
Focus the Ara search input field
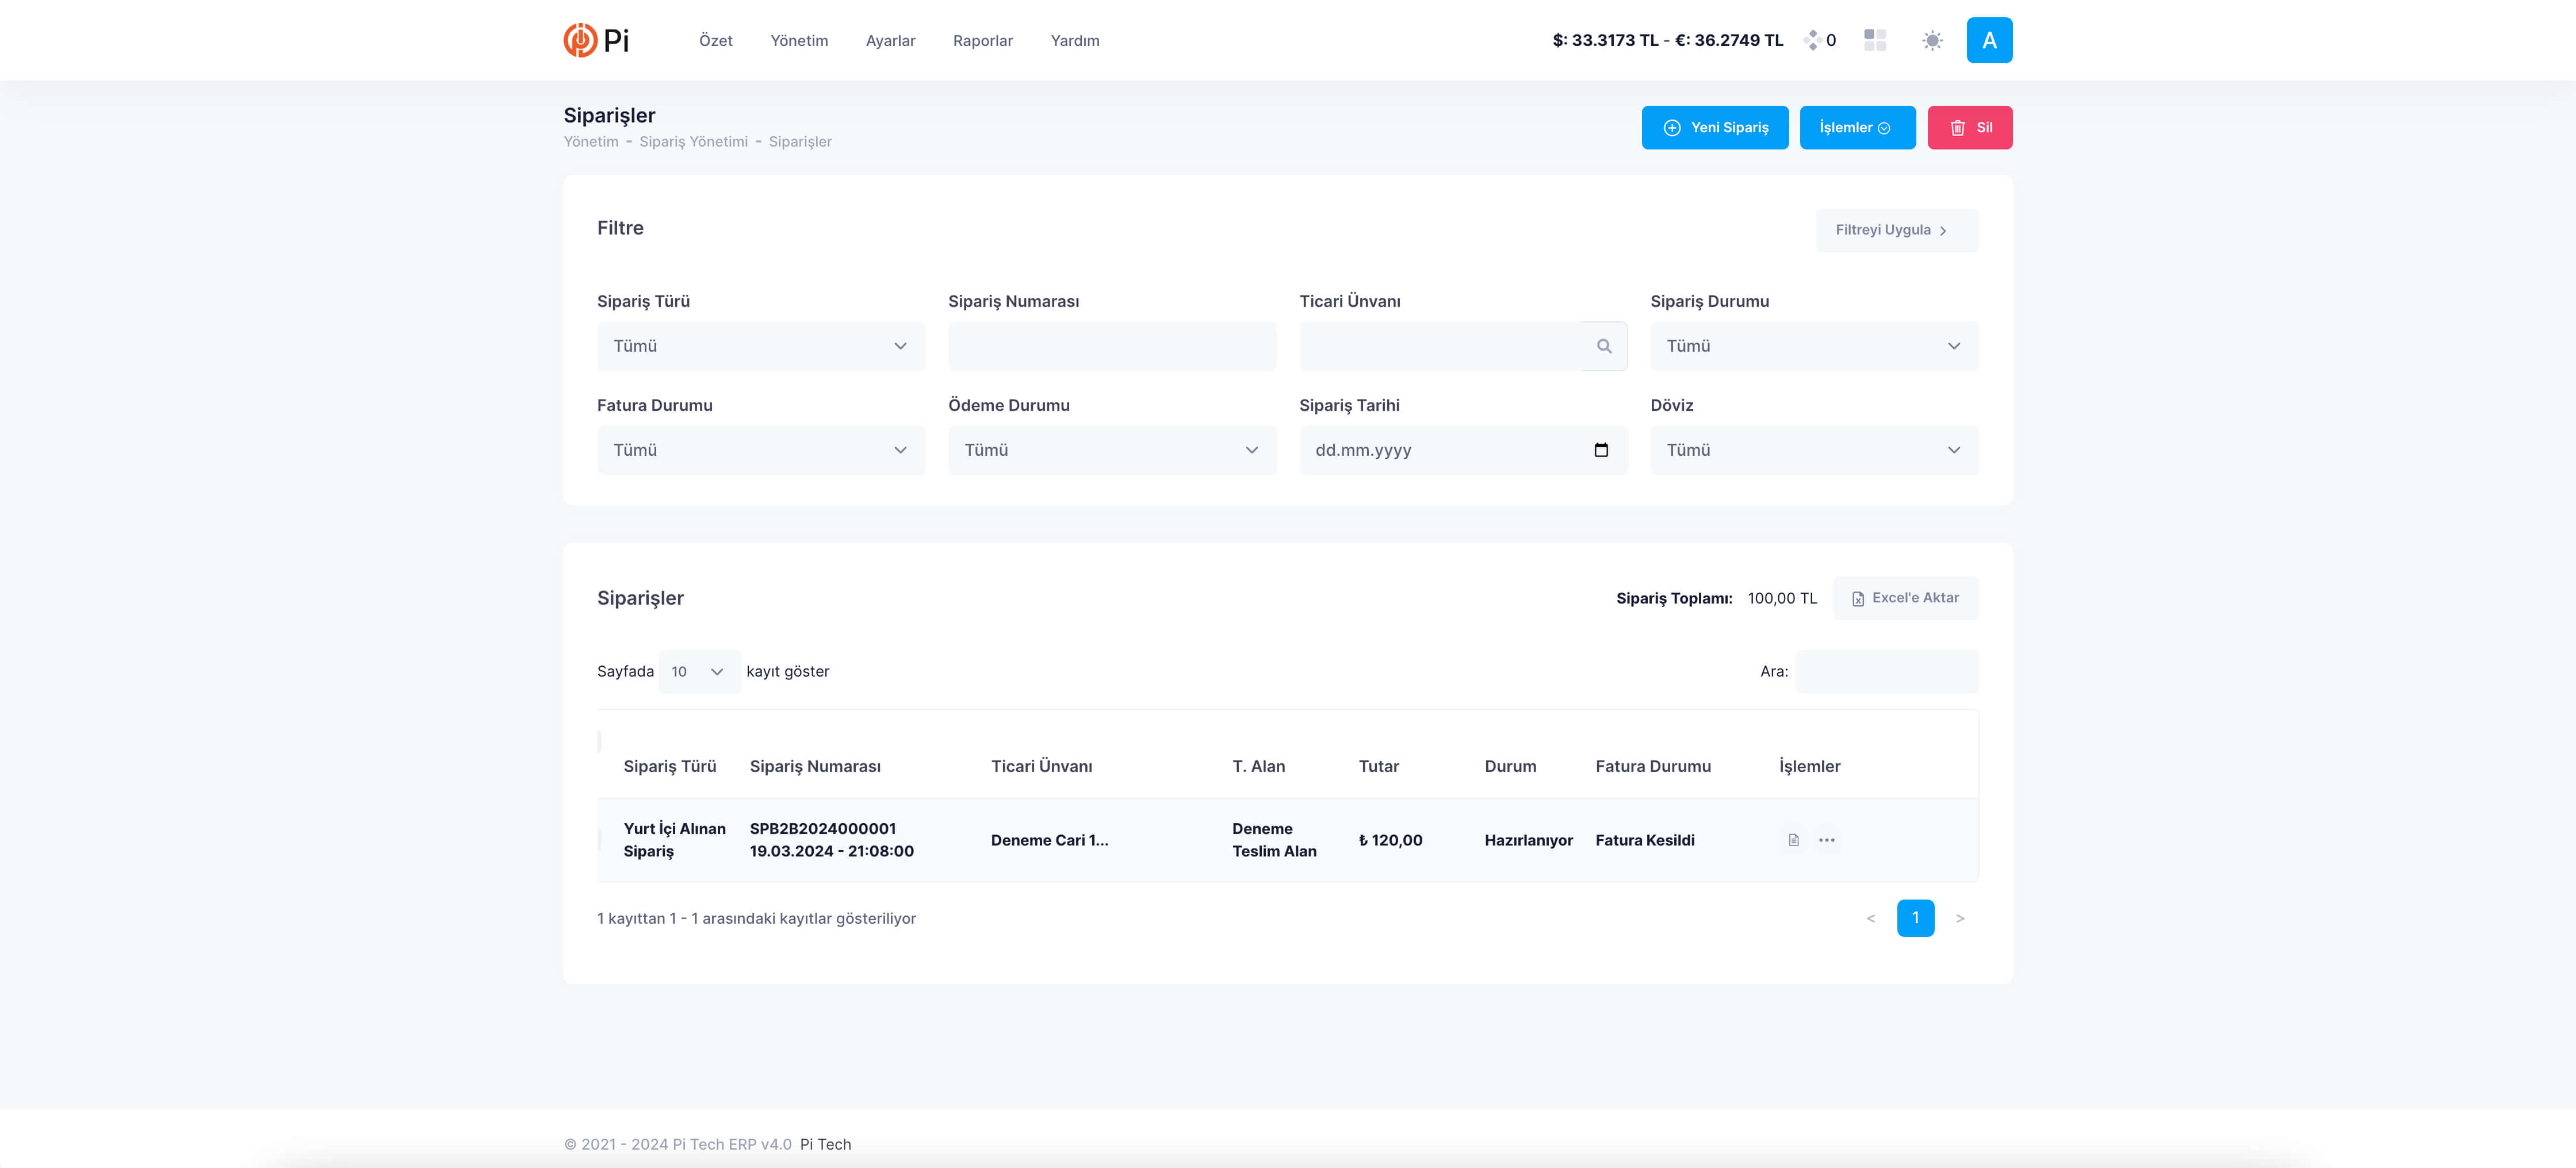pyautogui.click(x=1886, y=671)
